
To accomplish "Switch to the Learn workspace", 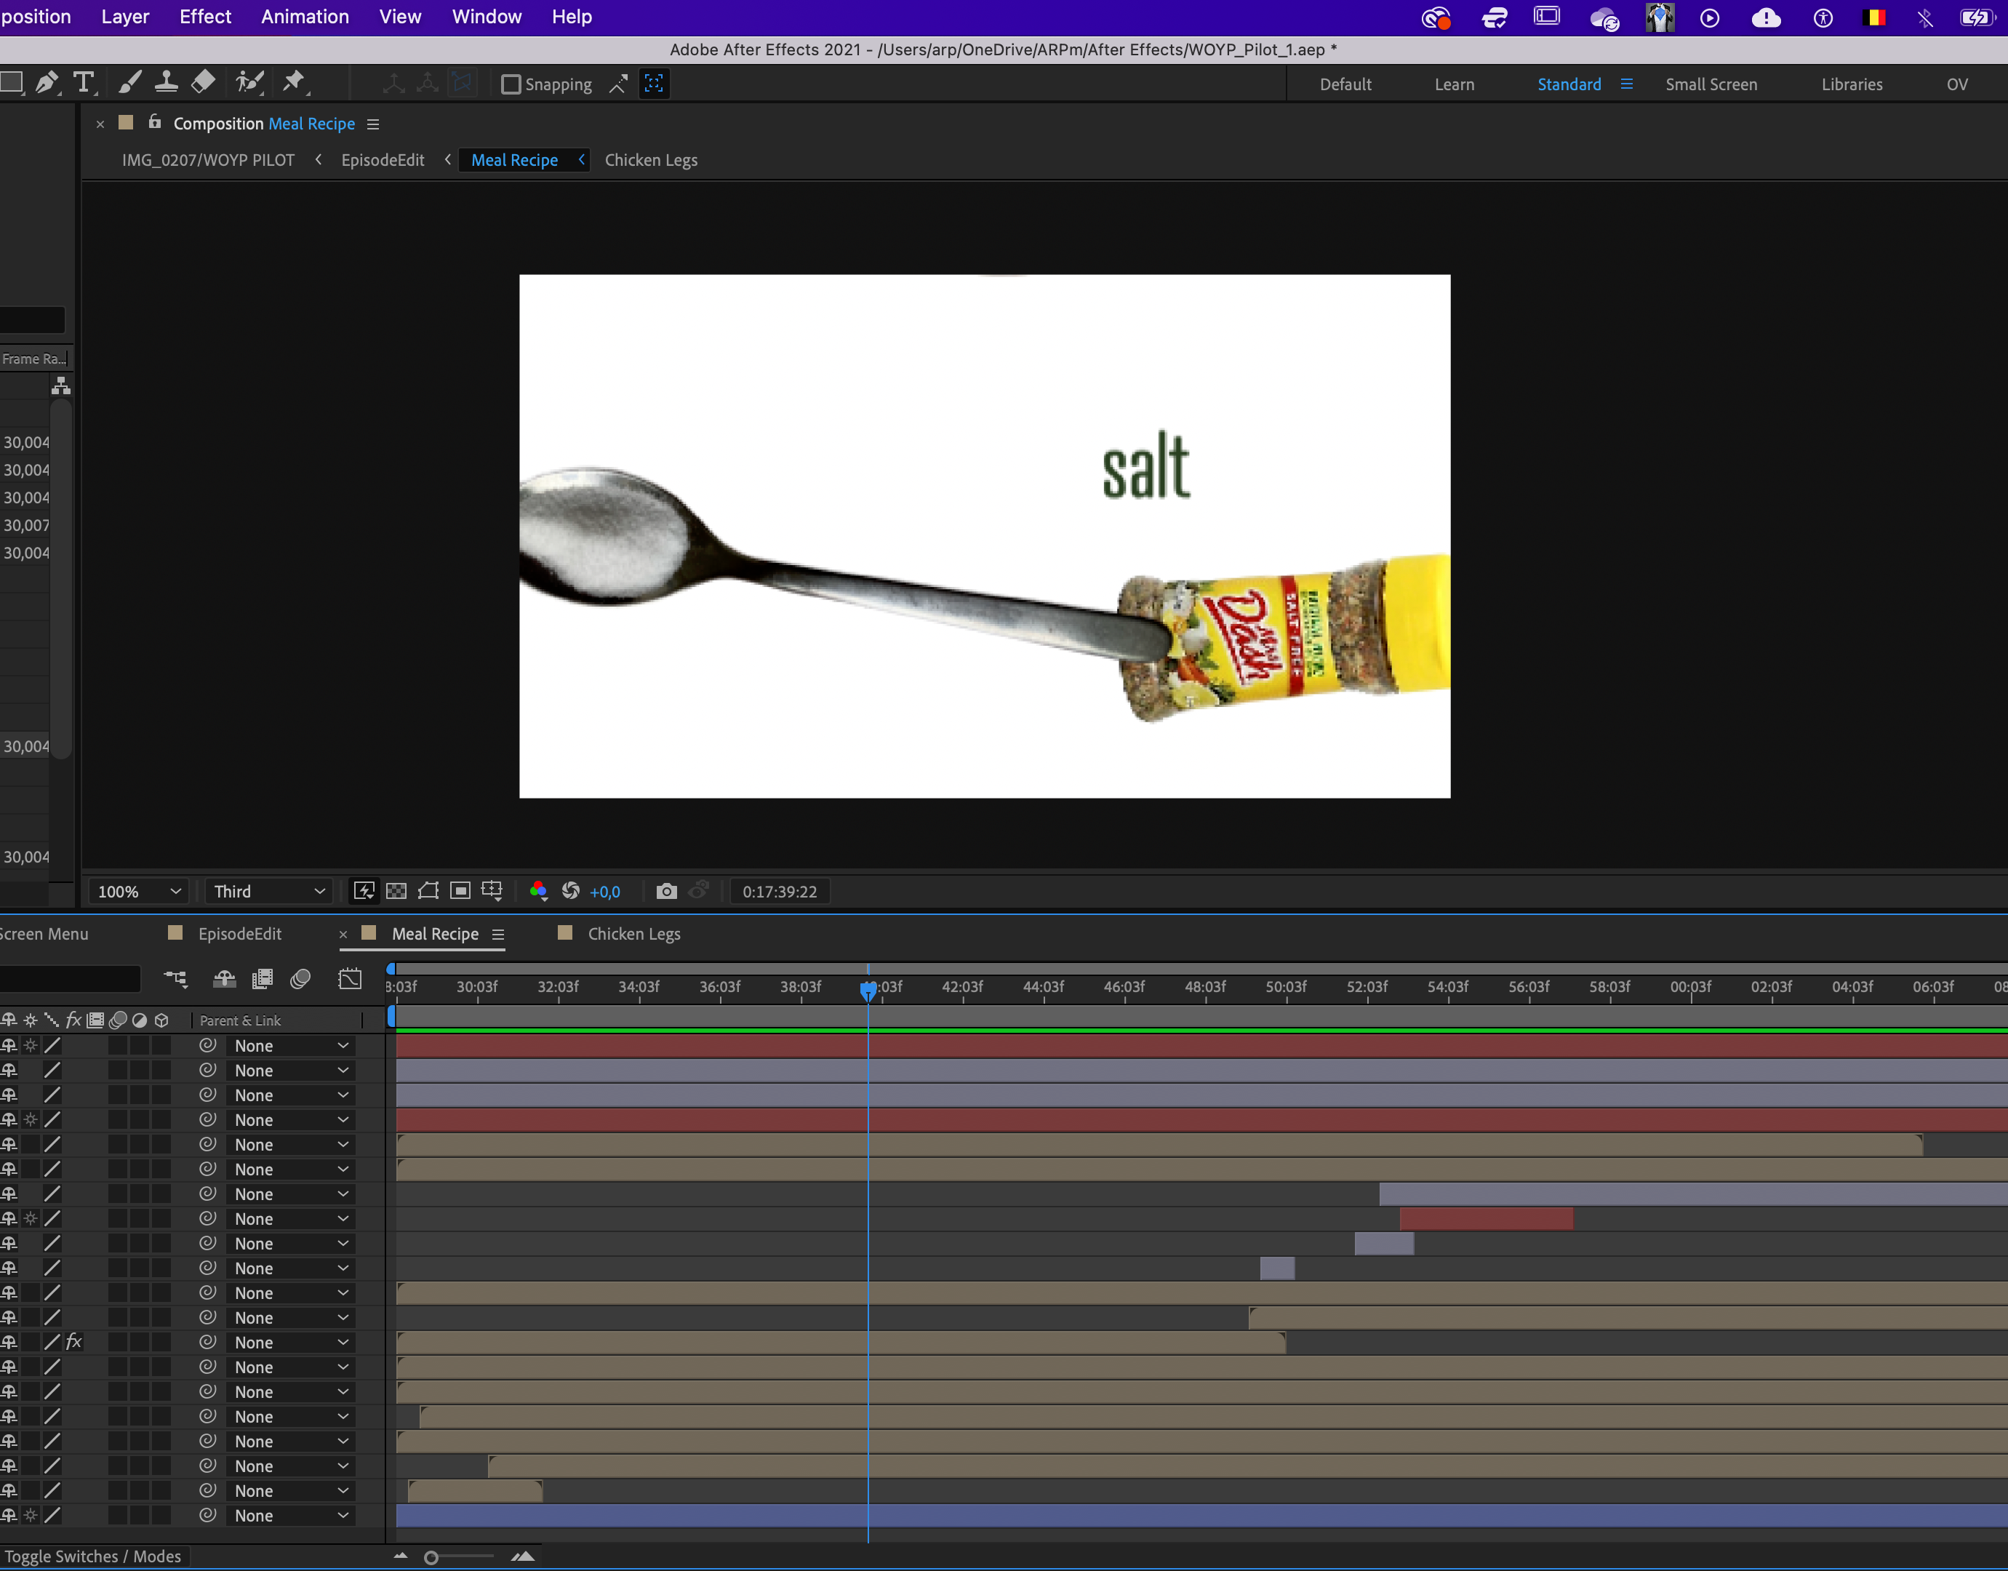I will coord(1455,84).
